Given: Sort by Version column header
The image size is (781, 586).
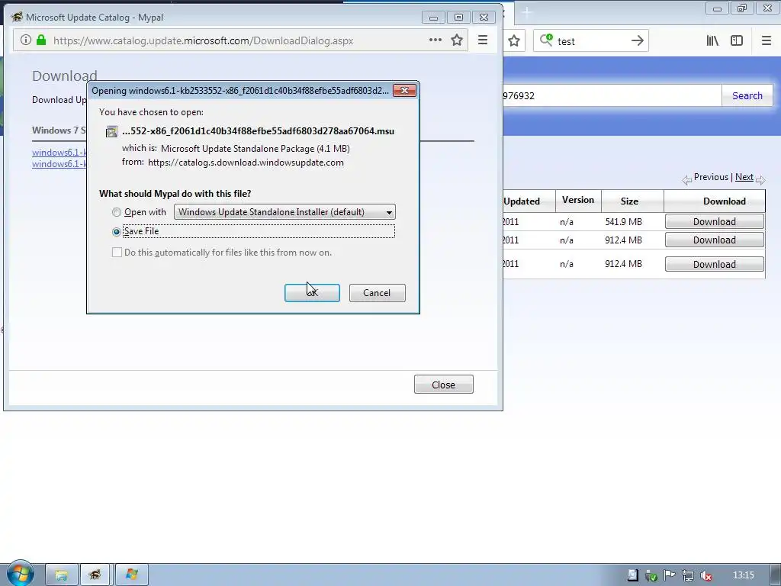Looking at the screenshot, I should 578,200.
